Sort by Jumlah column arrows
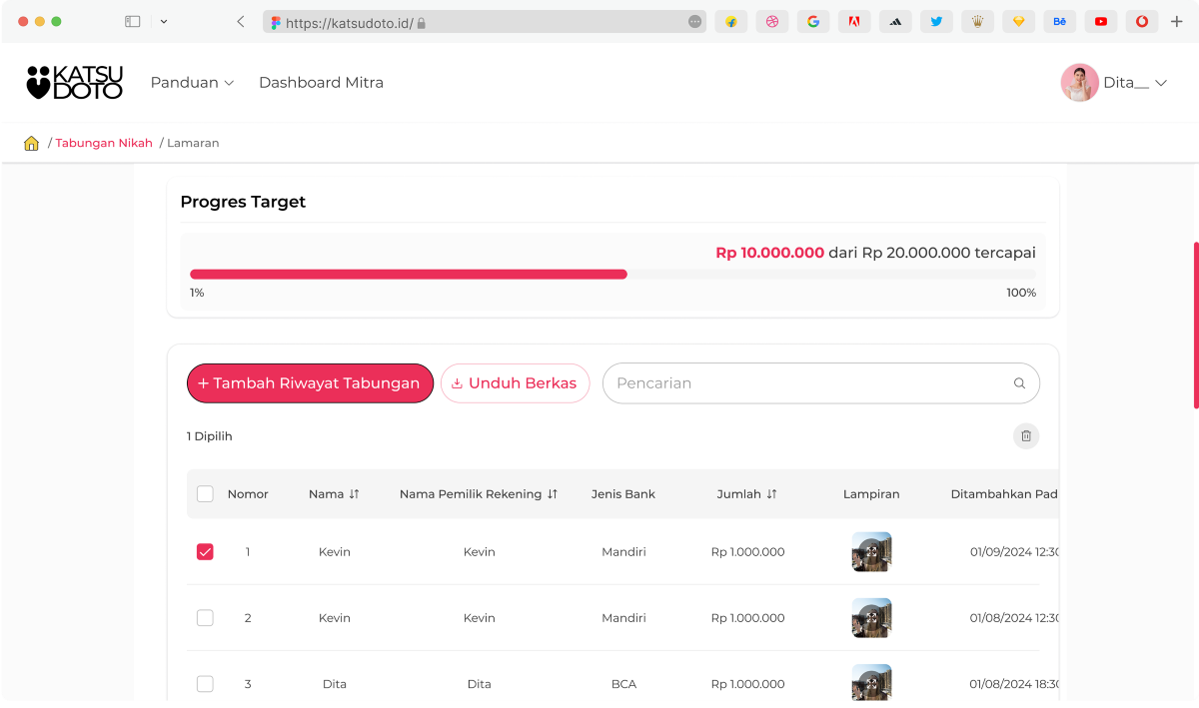Screen dimensions: 1199x708 [x=771, y=494]
